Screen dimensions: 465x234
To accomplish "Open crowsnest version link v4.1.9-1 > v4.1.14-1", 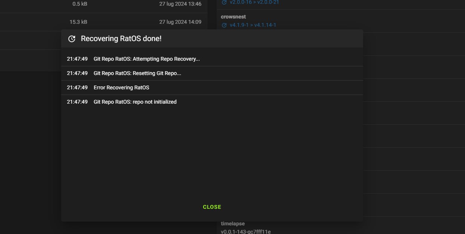I will tap(253, 25).
